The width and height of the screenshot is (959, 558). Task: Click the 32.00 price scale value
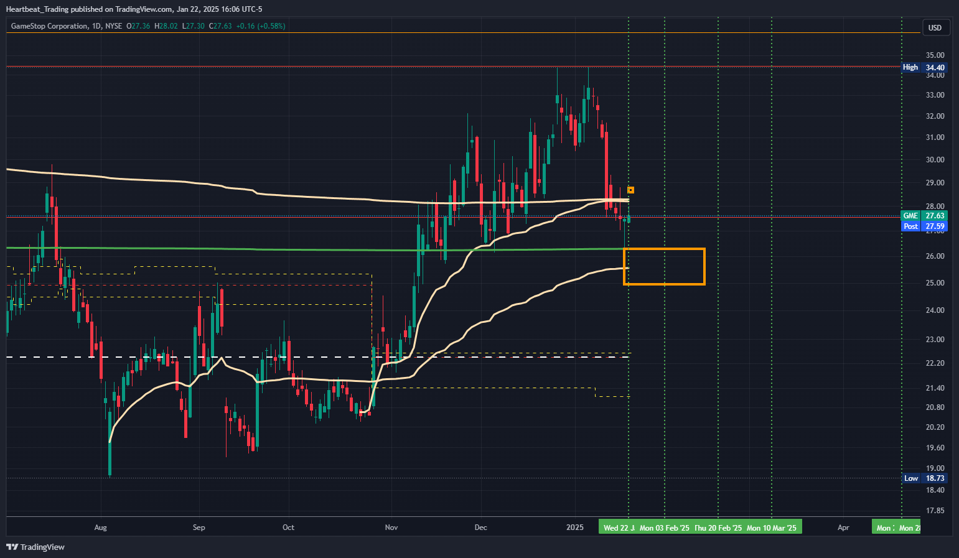[x=935, y=116]
